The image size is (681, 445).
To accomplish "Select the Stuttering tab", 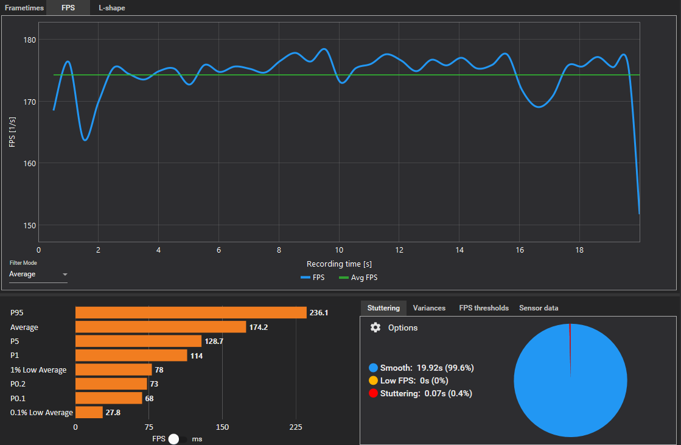I will (x=383, y=308).
